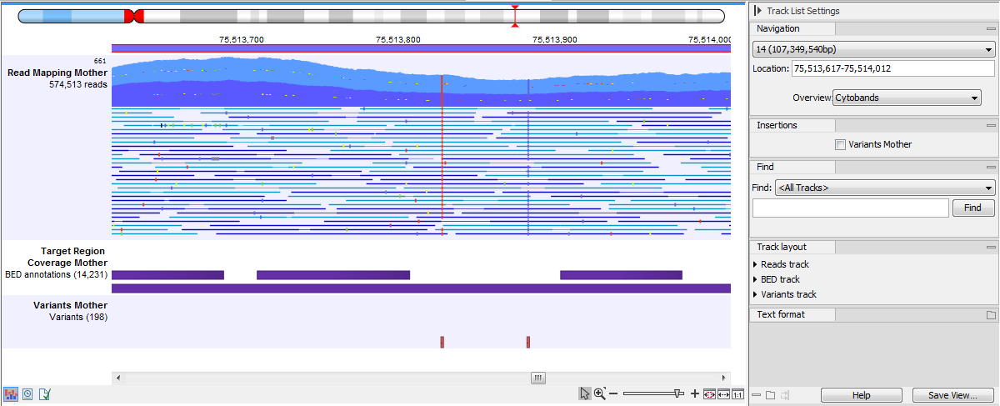Screen dimensions: 1000x406
Task: Show the track list view icon
Action: [x=12, y=393]
